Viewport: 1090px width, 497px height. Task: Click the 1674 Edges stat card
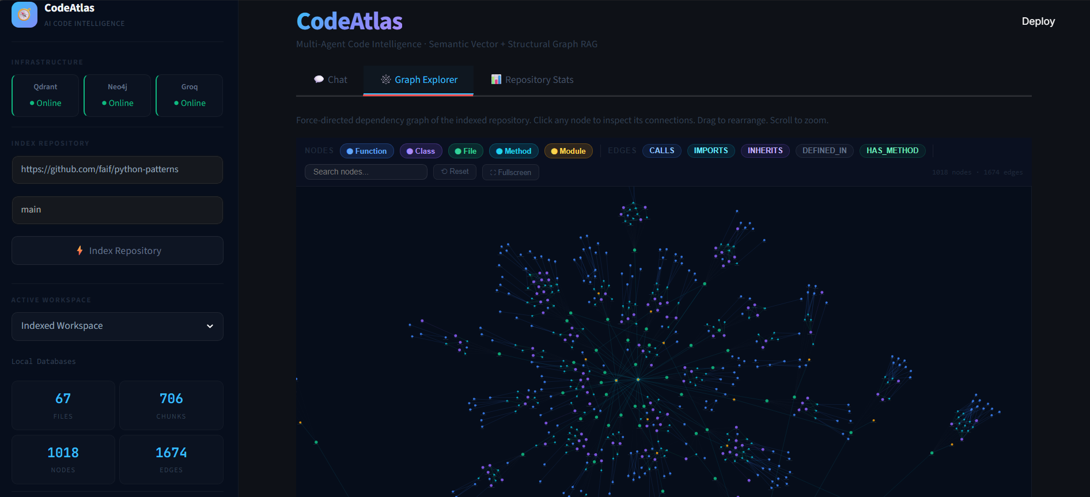point(171,460)
